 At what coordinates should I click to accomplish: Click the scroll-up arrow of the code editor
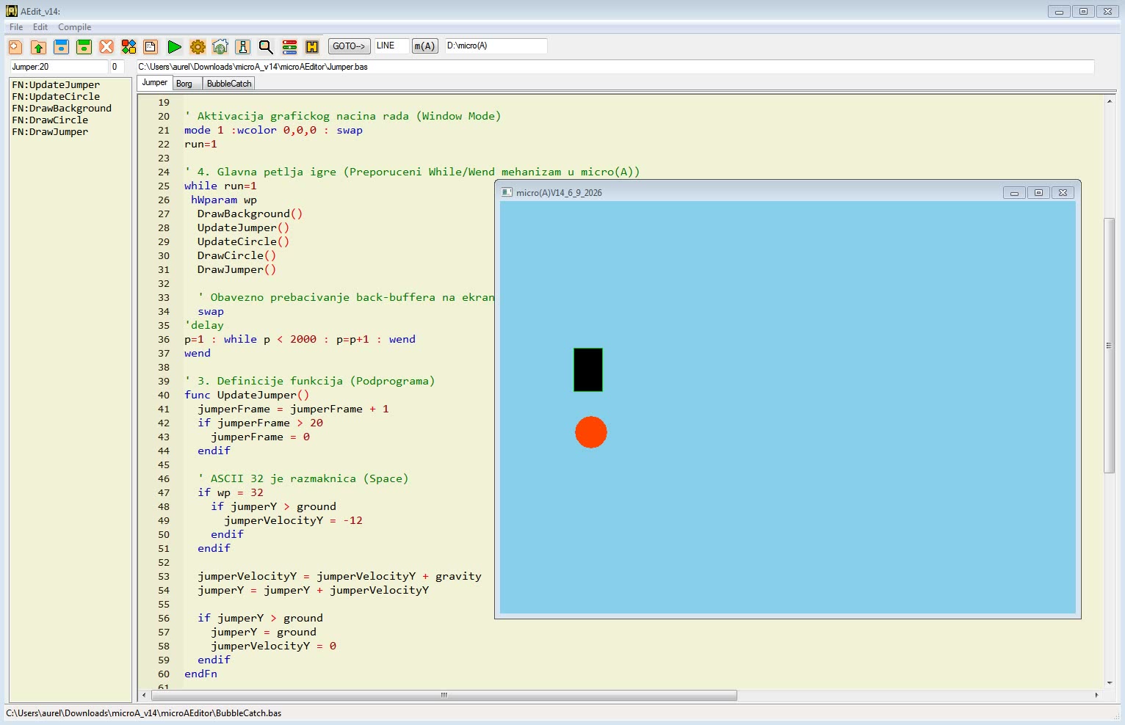point(1109,101)
